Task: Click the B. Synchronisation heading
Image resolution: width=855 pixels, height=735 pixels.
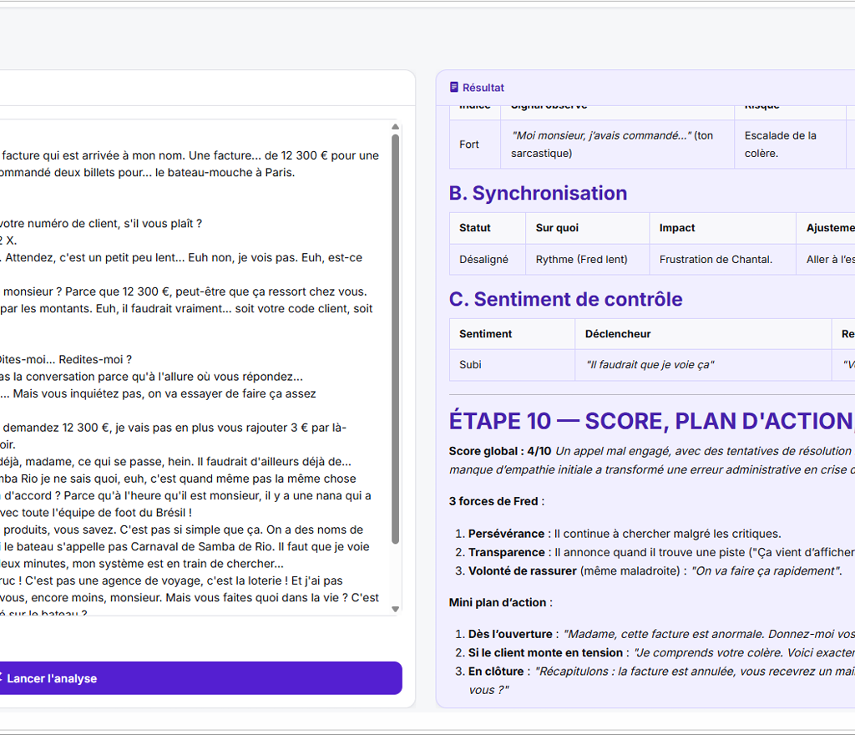Action: click(x=538, y=193)
